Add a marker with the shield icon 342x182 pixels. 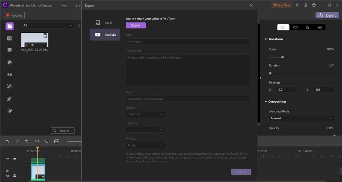(x=47, y=141)
